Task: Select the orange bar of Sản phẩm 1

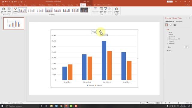Action: pyautogui.click(x=70, y=72)
